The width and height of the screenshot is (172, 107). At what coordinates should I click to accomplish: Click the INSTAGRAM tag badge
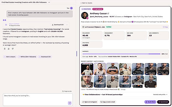98,9
